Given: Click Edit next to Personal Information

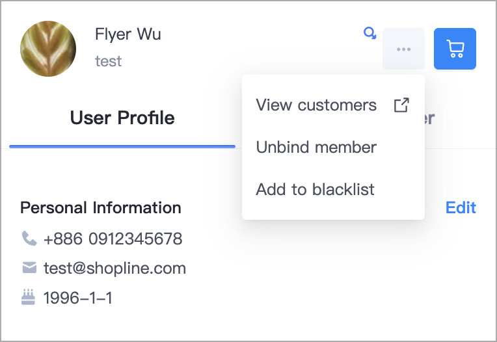Looking at the screenshot, I should (461, 207).
